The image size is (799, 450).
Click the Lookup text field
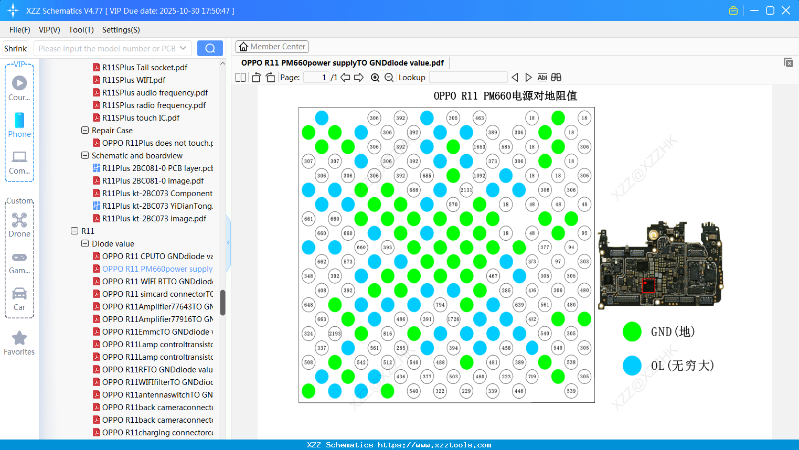coord(468,78)
